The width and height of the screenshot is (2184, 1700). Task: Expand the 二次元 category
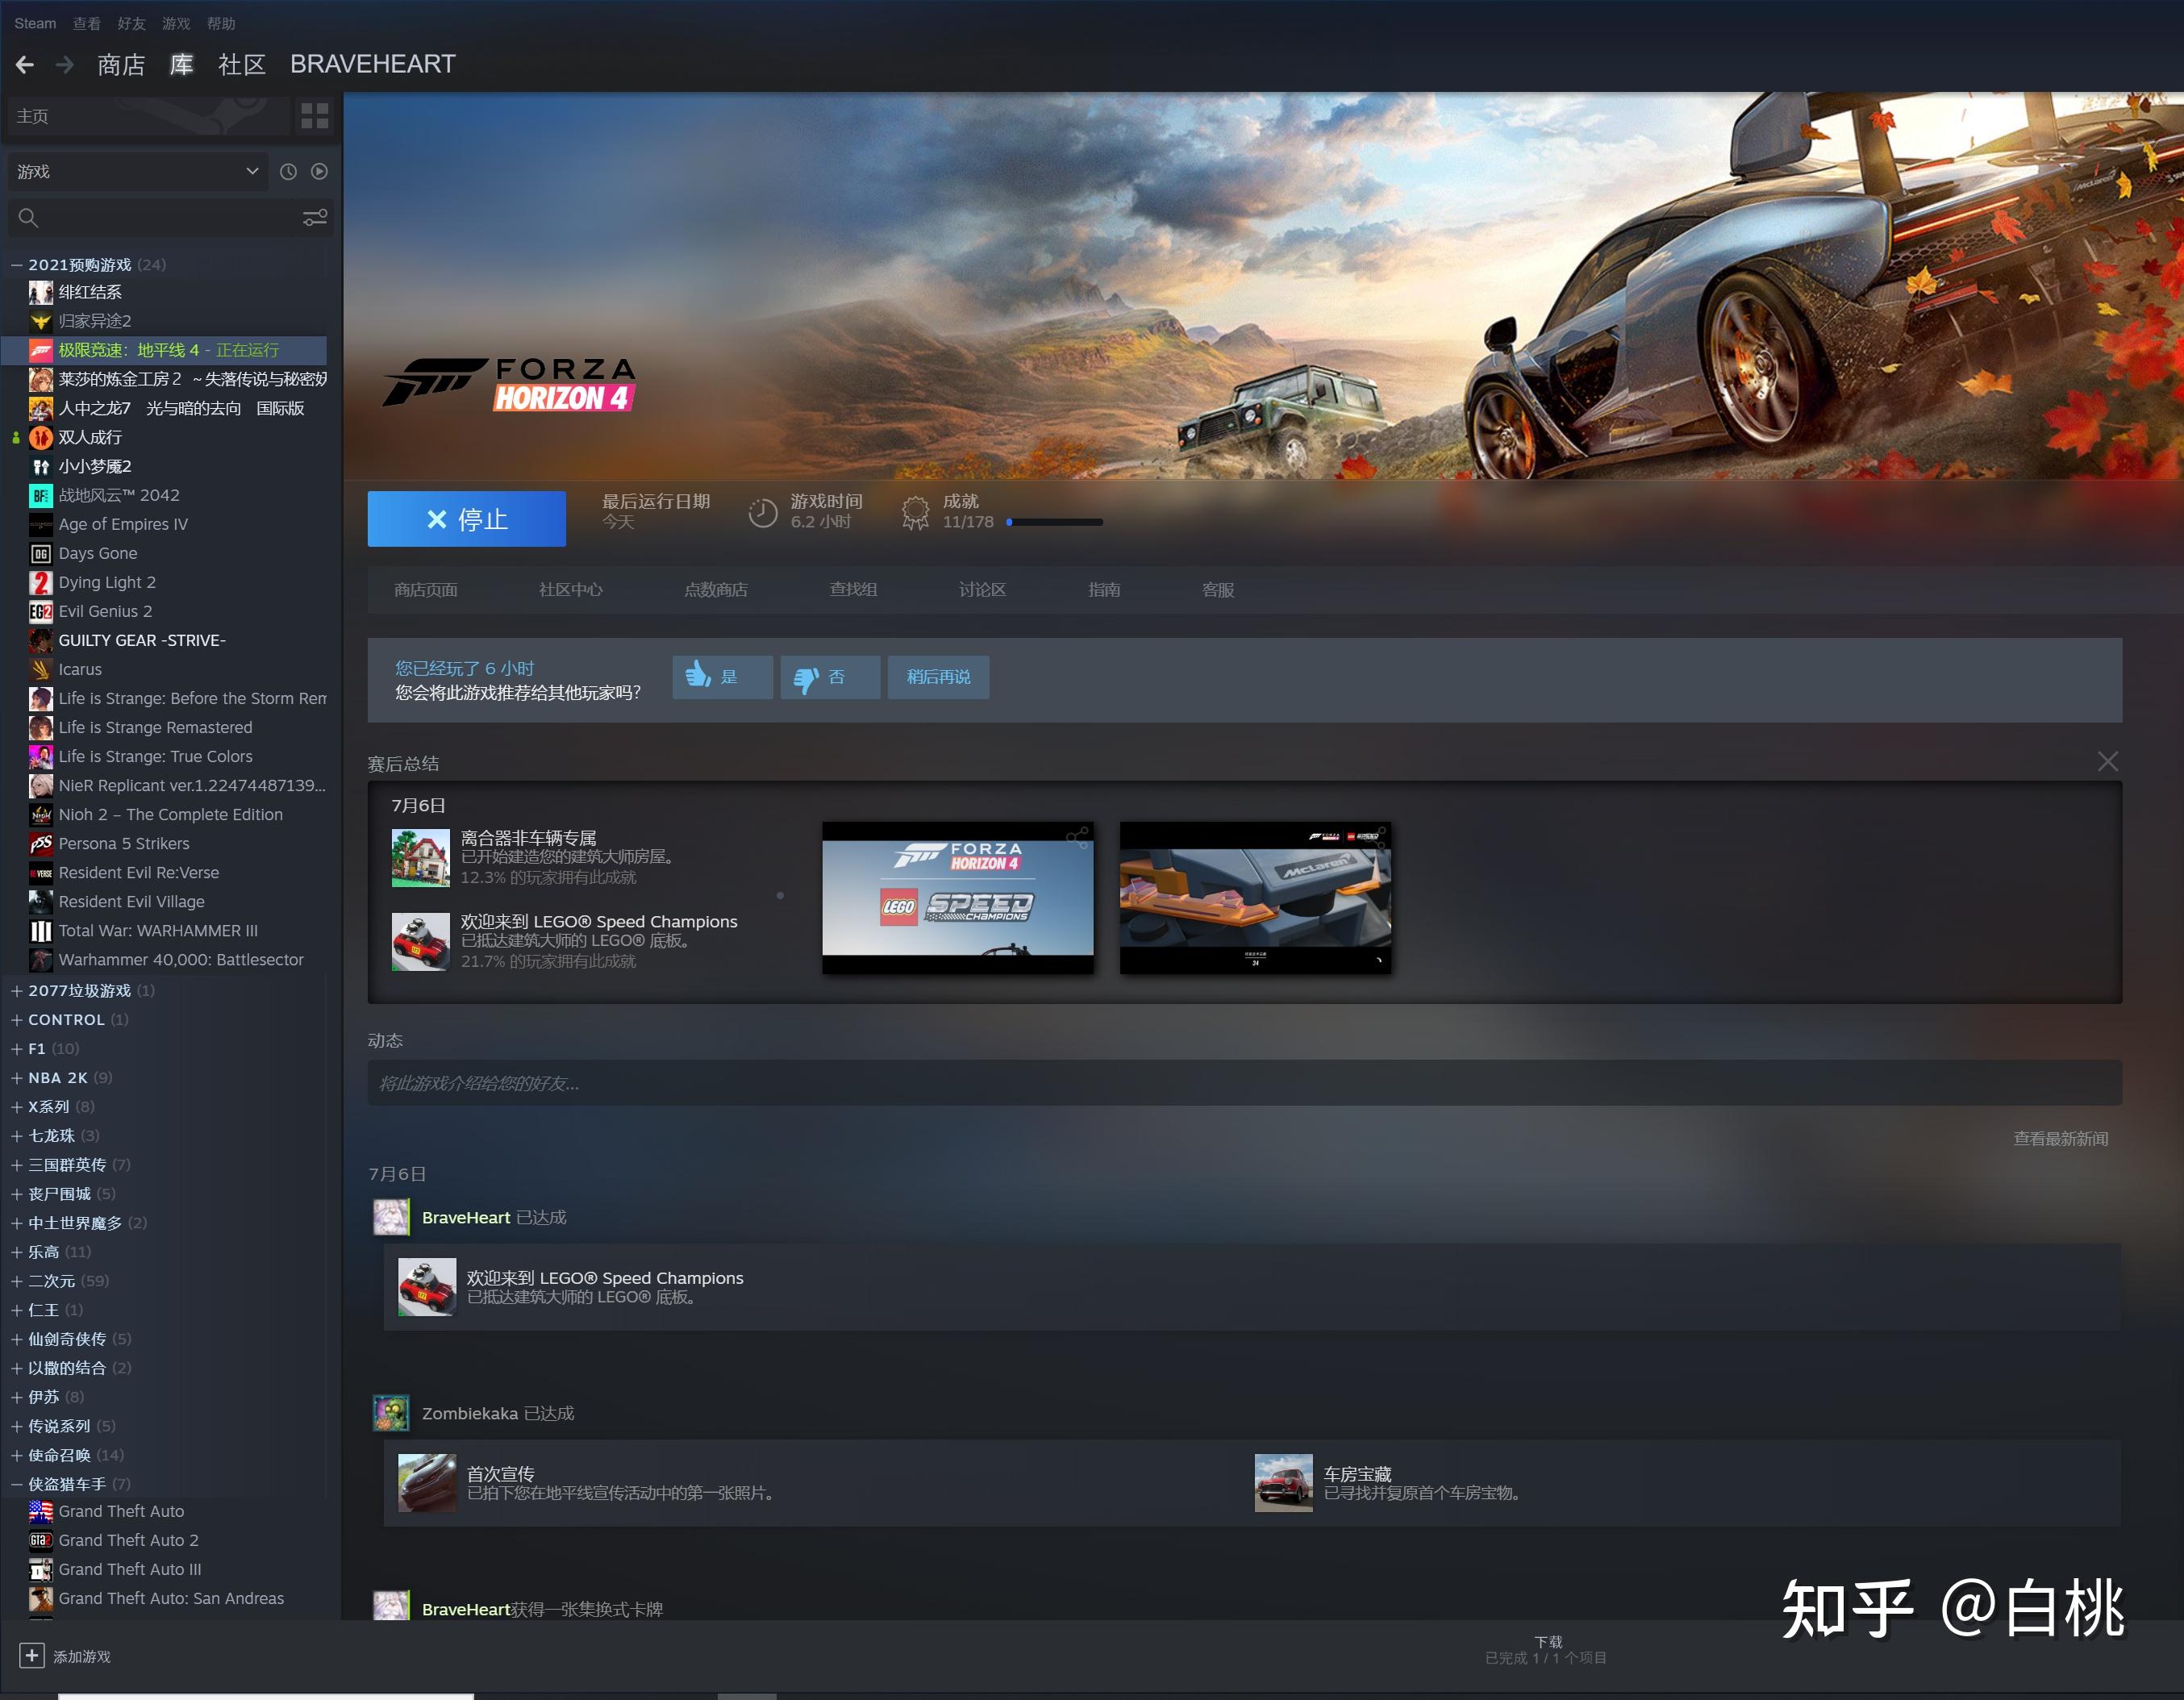click(x=17, y=1281)
